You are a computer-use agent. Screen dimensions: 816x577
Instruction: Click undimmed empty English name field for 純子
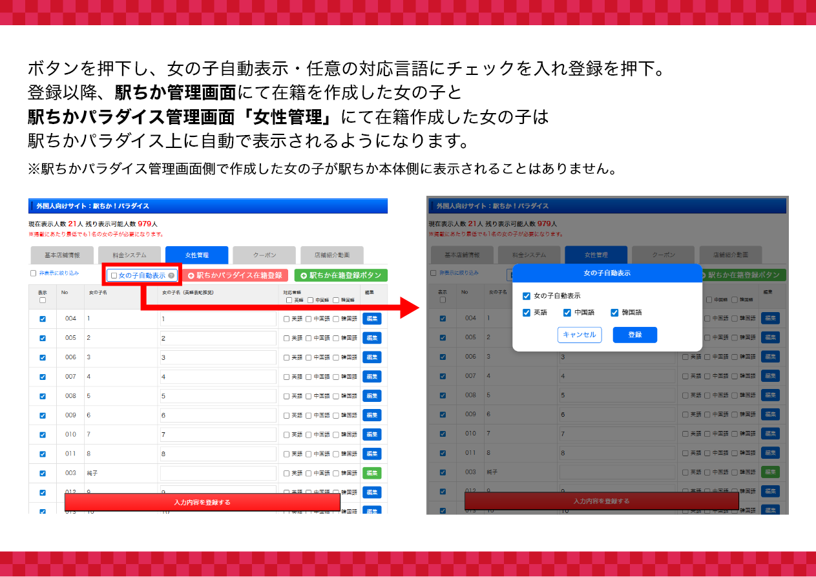coord(218,473)
